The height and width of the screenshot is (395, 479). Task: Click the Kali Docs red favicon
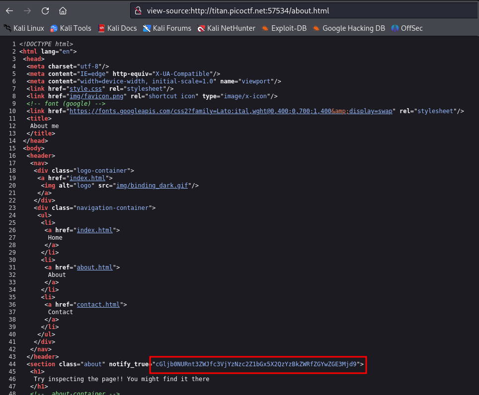click(101, 28)
